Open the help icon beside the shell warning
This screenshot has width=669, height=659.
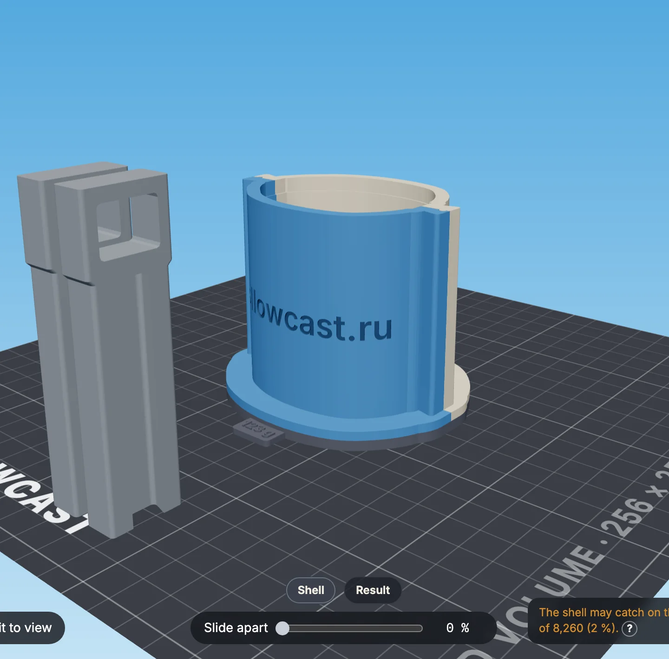click(x=630, y=628)
